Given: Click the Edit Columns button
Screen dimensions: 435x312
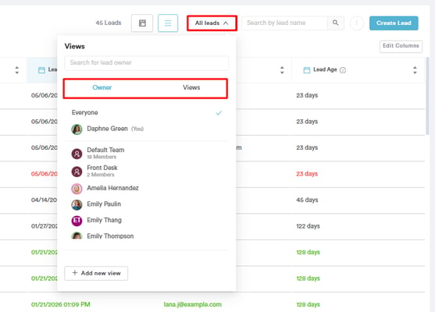Looking at the screenshot, I should click(x=401, y=46).
